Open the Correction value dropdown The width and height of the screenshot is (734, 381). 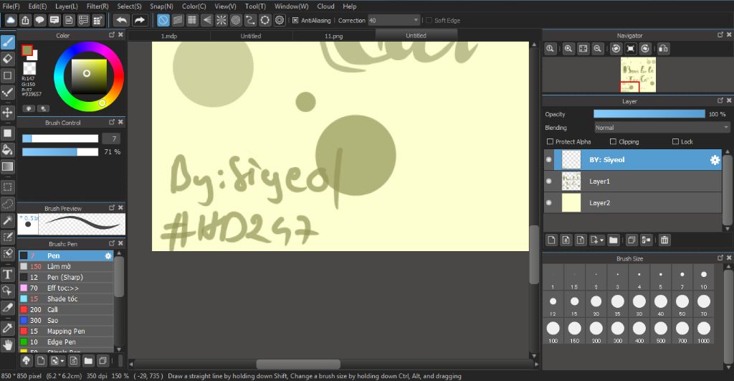[416, 20]
